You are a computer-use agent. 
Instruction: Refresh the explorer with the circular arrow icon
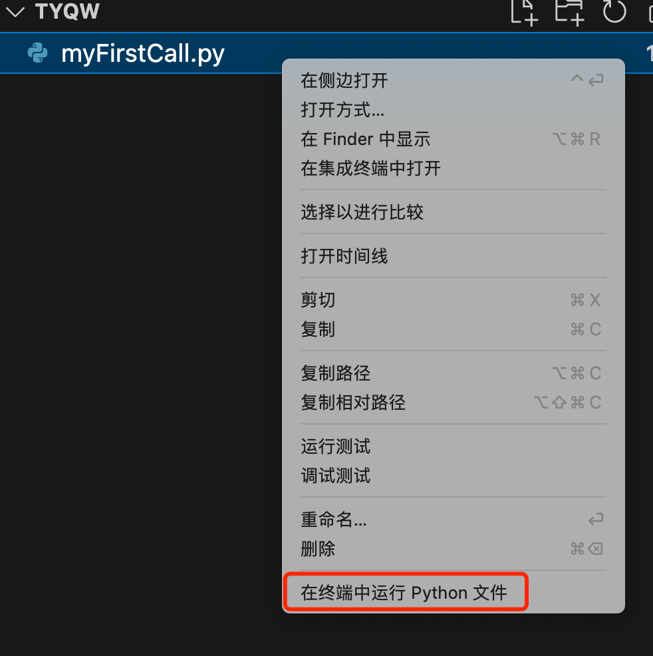pos(614,11)
